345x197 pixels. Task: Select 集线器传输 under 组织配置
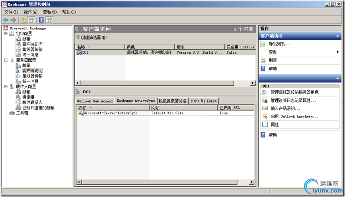32,49
